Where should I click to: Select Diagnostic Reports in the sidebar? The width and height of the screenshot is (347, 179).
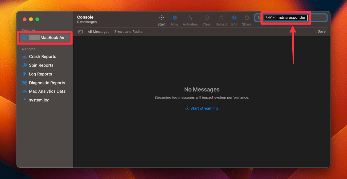point(47,83)
